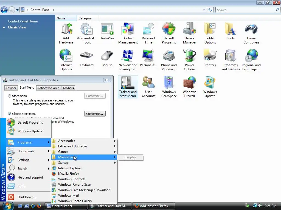Expand Settings in Start menu
Viewport: 281px width, 210px height.
point(29,160)
